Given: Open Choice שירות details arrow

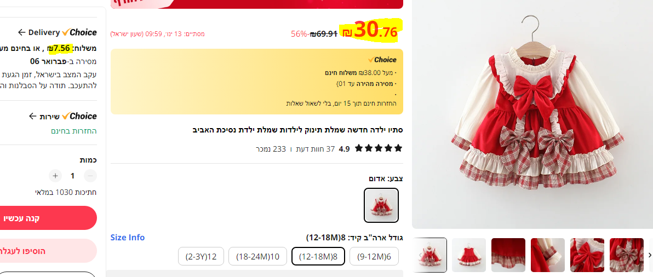Looking at the screenshot, I should coord(32,116).
